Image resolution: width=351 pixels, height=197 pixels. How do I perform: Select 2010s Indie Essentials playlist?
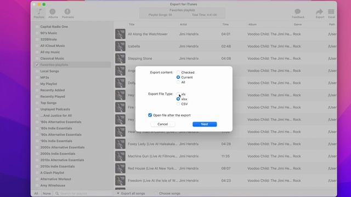coord(58,166)
